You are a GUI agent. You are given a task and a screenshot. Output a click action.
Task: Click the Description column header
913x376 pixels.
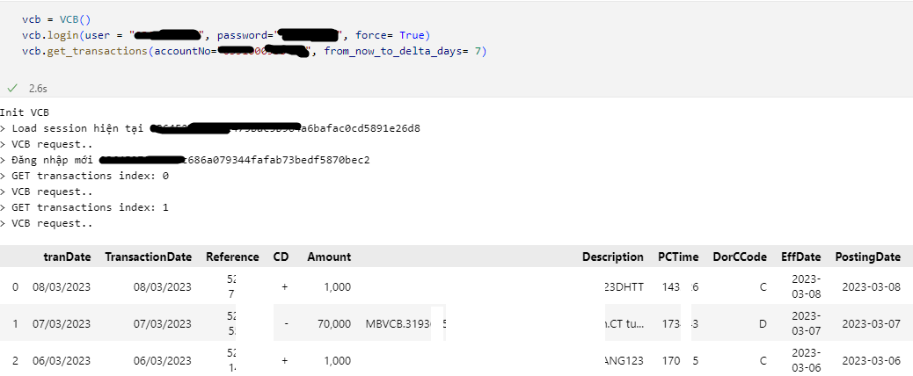tap(613, 257)
